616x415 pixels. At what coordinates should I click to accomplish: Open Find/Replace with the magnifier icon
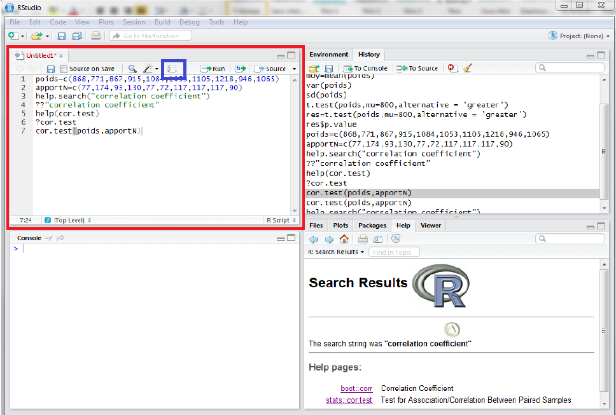click(132, 69)
